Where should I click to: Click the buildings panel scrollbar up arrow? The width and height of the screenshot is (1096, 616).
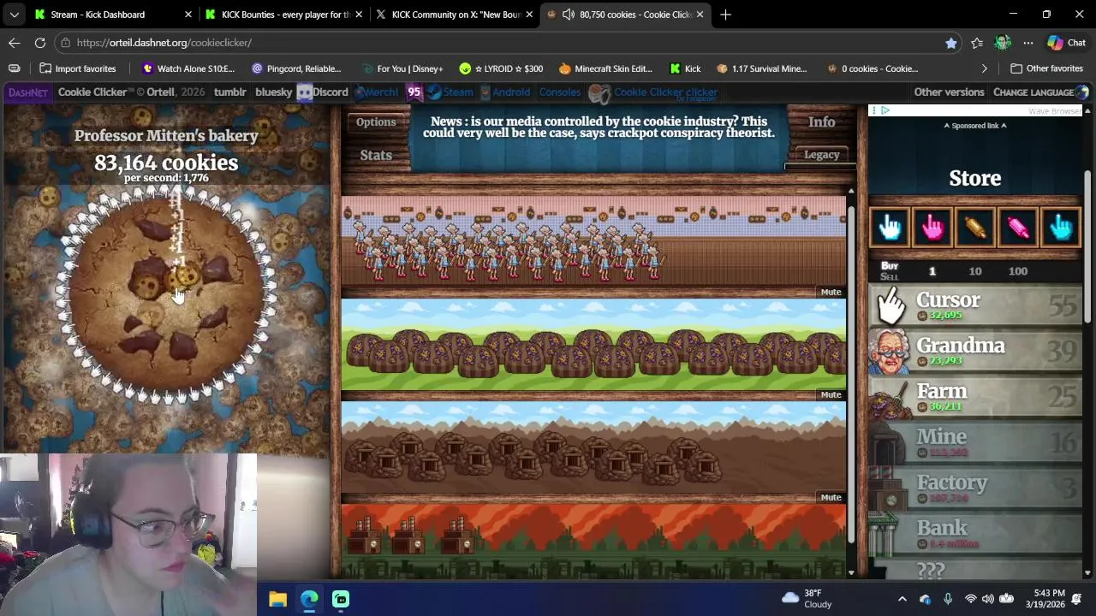(851, 191)
